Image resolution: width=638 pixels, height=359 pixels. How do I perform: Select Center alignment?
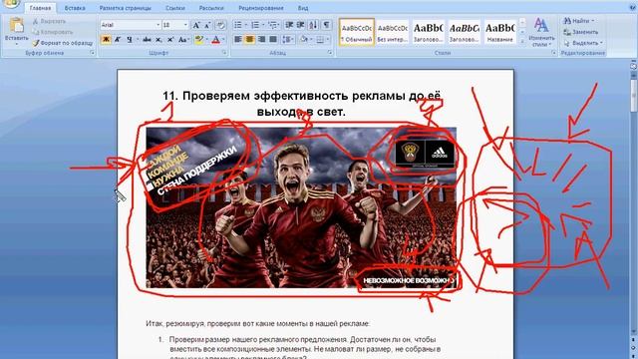pos(250,40)
